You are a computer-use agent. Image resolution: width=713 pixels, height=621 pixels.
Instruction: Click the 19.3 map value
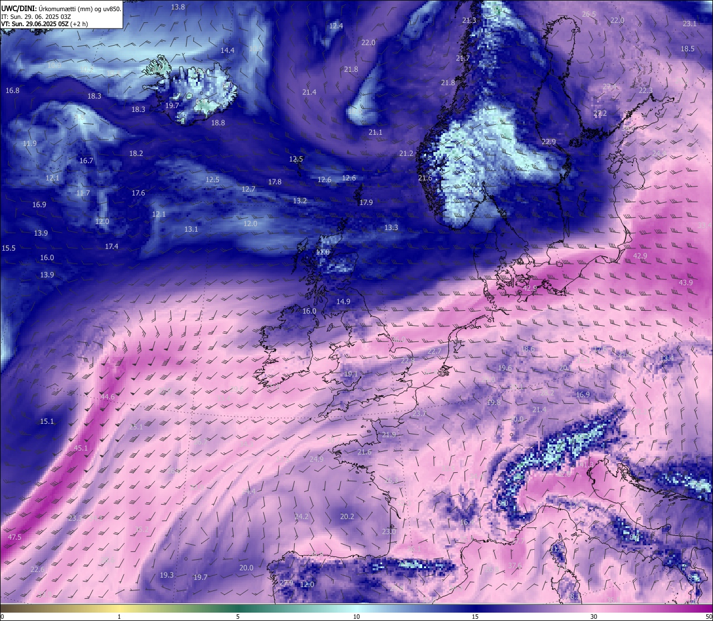click(167, 575)
